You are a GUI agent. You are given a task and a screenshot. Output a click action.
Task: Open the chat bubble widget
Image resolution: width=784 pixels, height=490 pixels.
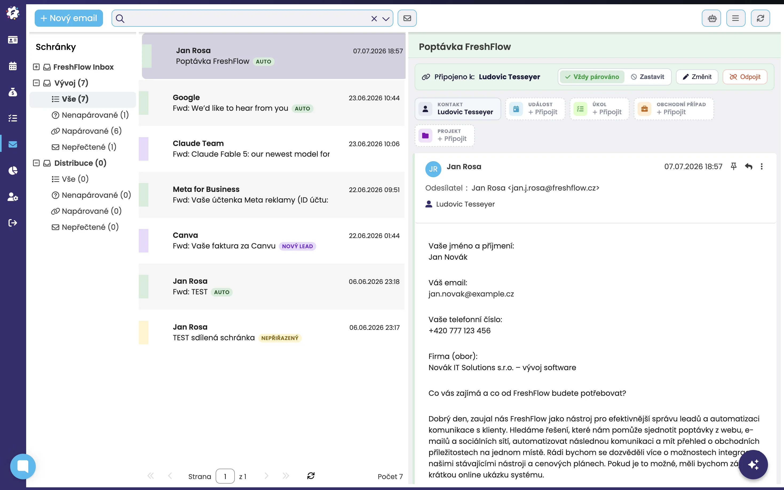coord(23,466)
